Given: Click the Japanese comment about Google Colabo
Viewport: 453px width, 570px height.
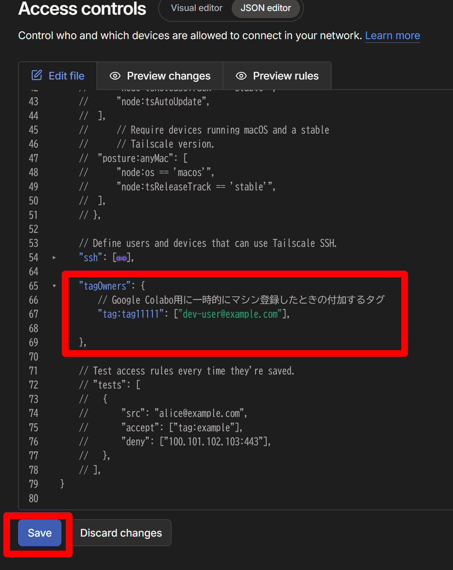Looking at the screenshot, I should [241, 300].
